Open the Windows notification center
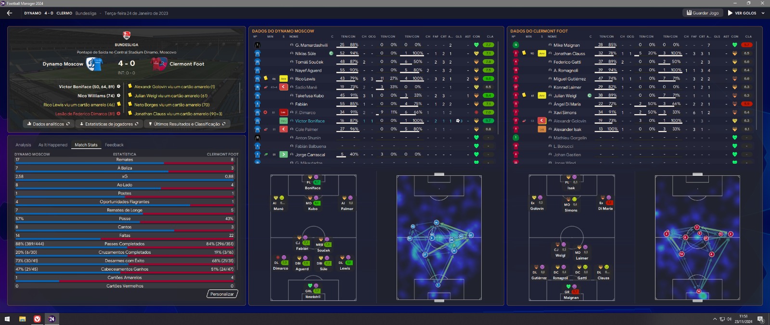 [760, 319]
